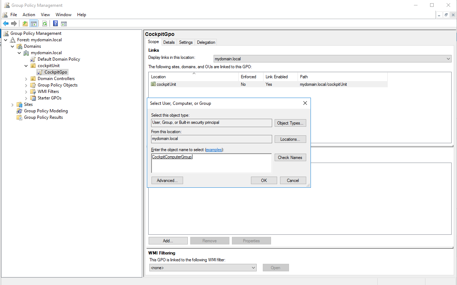
Task: Collapse the mydomain.local domain node
Action: [19, 53]
